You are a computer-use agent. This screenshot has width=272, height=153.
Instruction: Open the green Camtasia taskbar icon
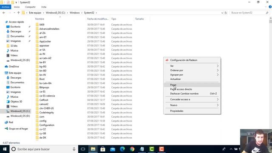point(152,149)
